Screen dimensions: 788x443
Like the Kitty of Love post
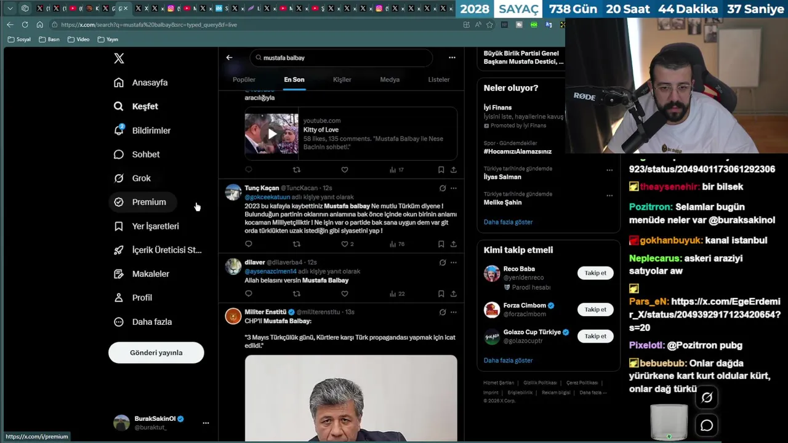pyautogui.click(x=345, y=170)
